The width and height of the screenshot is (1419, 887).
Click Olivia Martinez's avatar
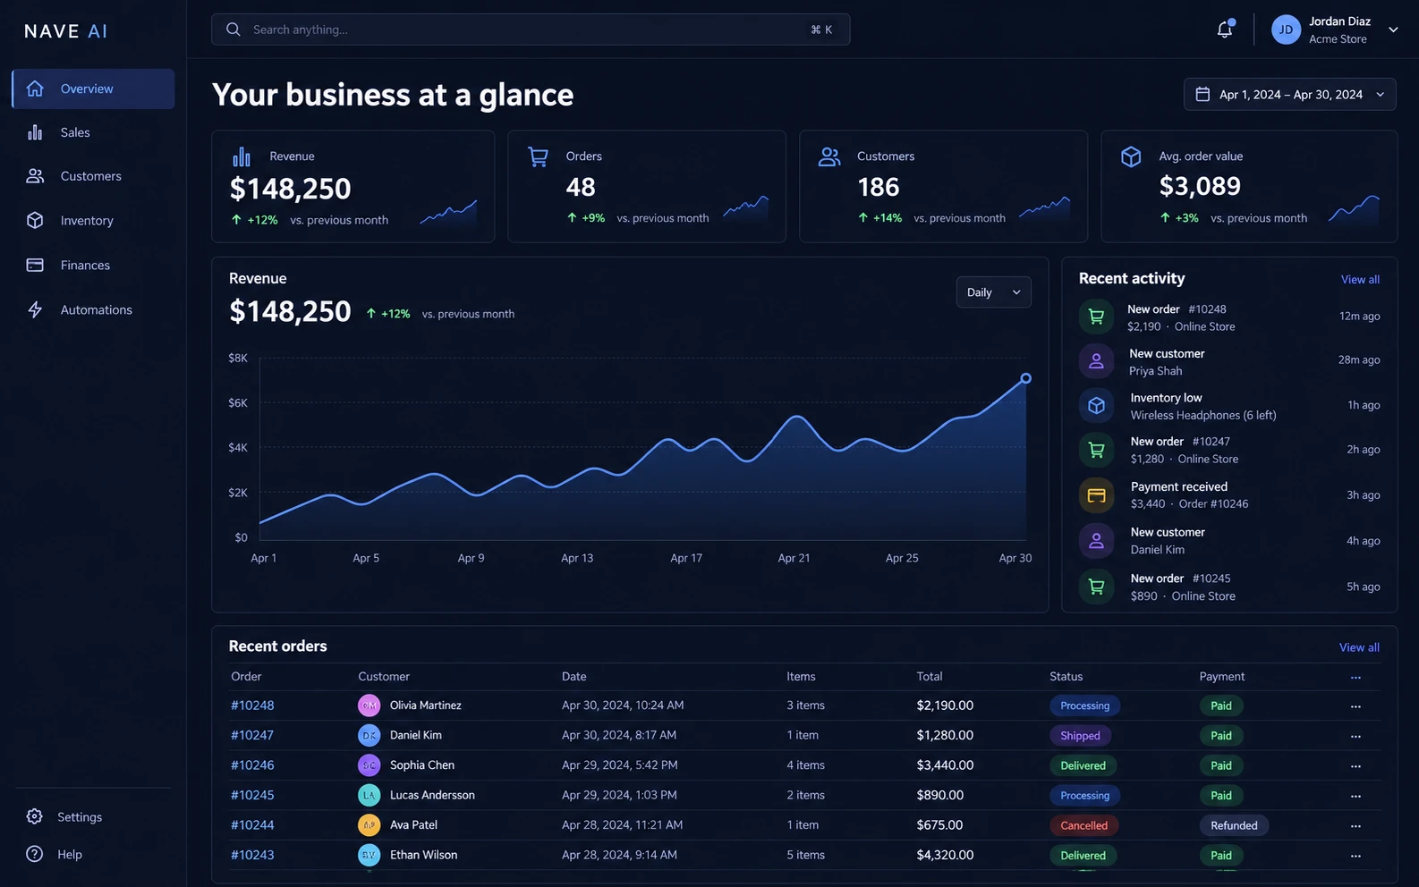click(370, 705)
